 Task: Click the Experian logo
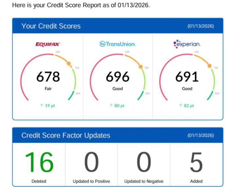[187, 44]
